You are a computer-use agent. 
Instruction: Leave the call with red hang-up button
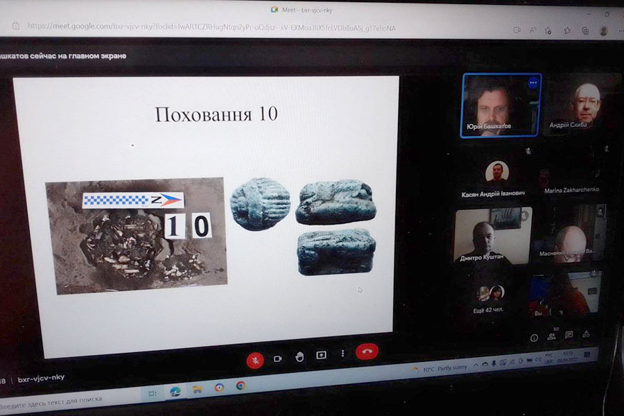coord(367,351)
